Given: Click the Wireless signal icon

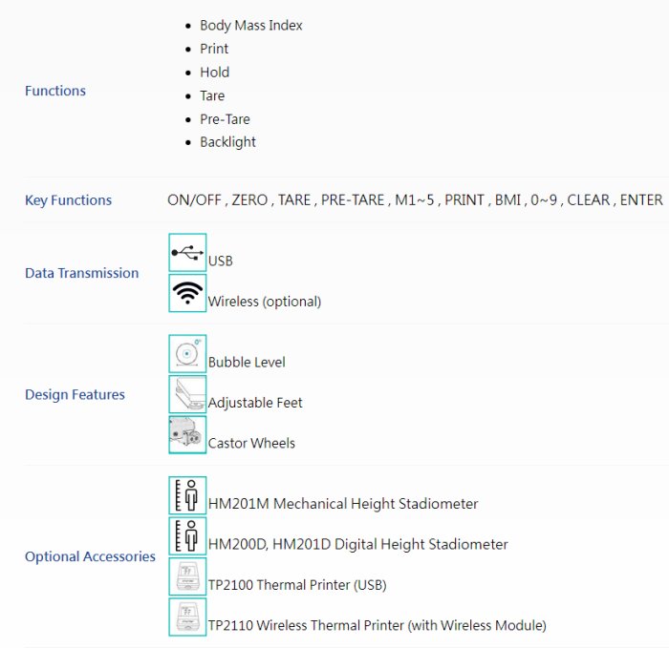Looking at the screenshot, I should point(187,293).
